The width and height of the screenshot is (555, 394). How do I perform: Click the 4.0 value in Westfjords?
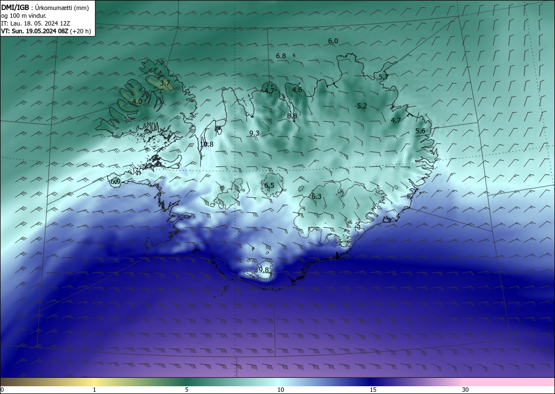pos(137,102)
